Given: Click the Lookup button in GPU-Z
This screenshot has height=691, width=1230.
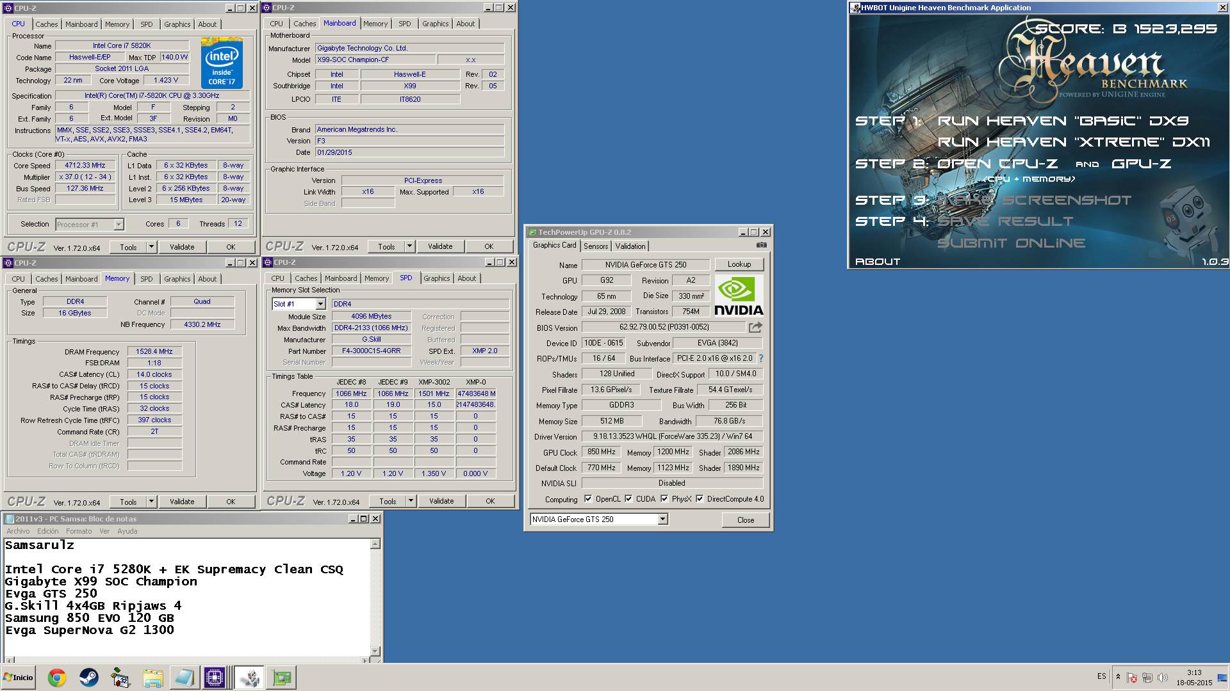Looking at the screenshot, I should point(739,264).
